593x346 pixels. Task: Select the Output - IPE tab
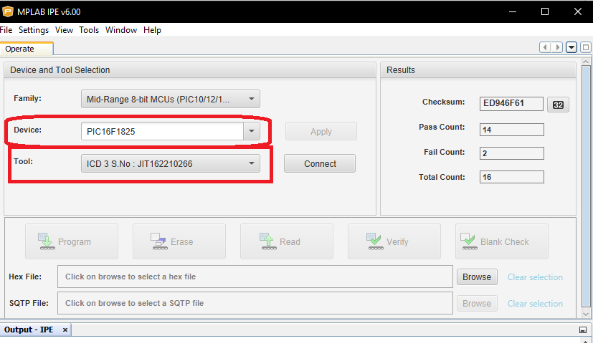(x=36, y=330)
